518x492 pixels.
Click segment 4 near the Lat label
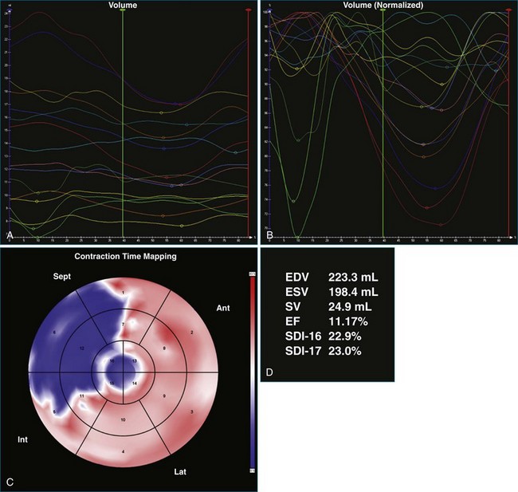click(122, 453)
